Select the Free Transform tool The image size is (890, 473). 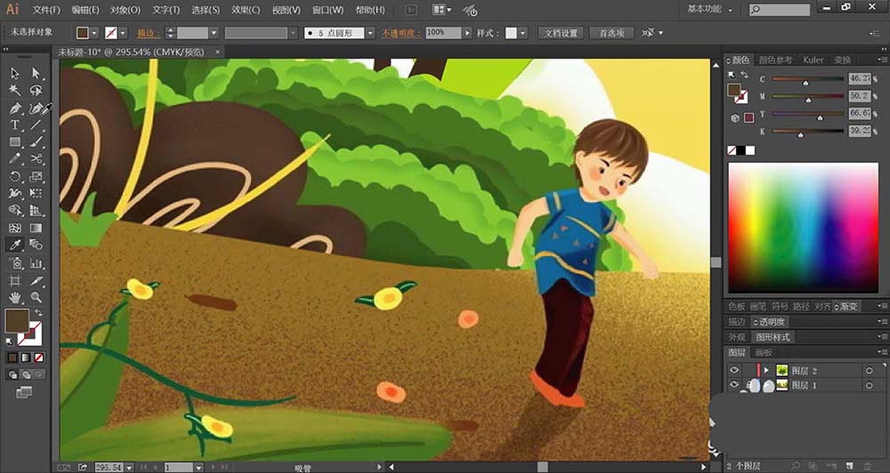(x=36, y=194)
